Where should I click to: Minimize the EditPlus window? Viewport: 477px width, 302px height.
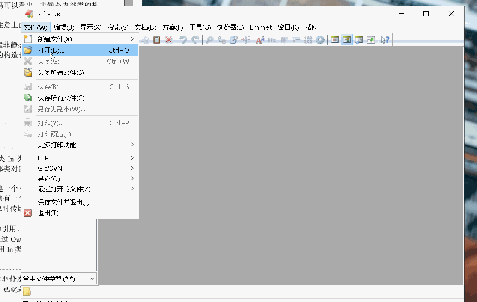click(x=401, y=14)
